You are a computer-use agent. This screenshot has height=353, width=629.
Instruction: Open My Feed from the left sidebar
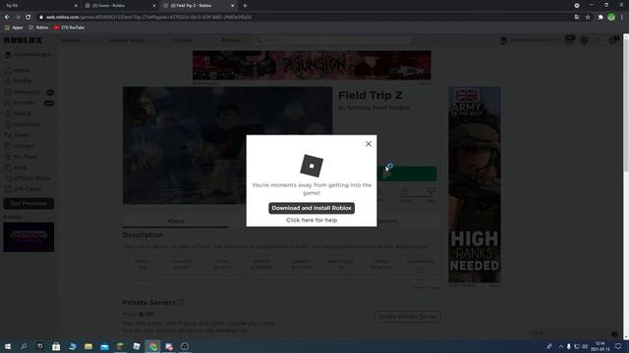coord(22,157)
